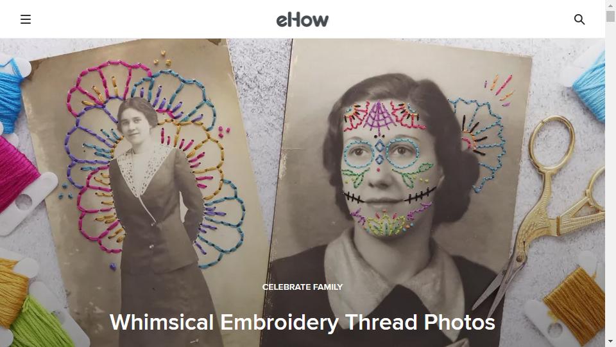Click the scrollbar thumb

point(610,16)
